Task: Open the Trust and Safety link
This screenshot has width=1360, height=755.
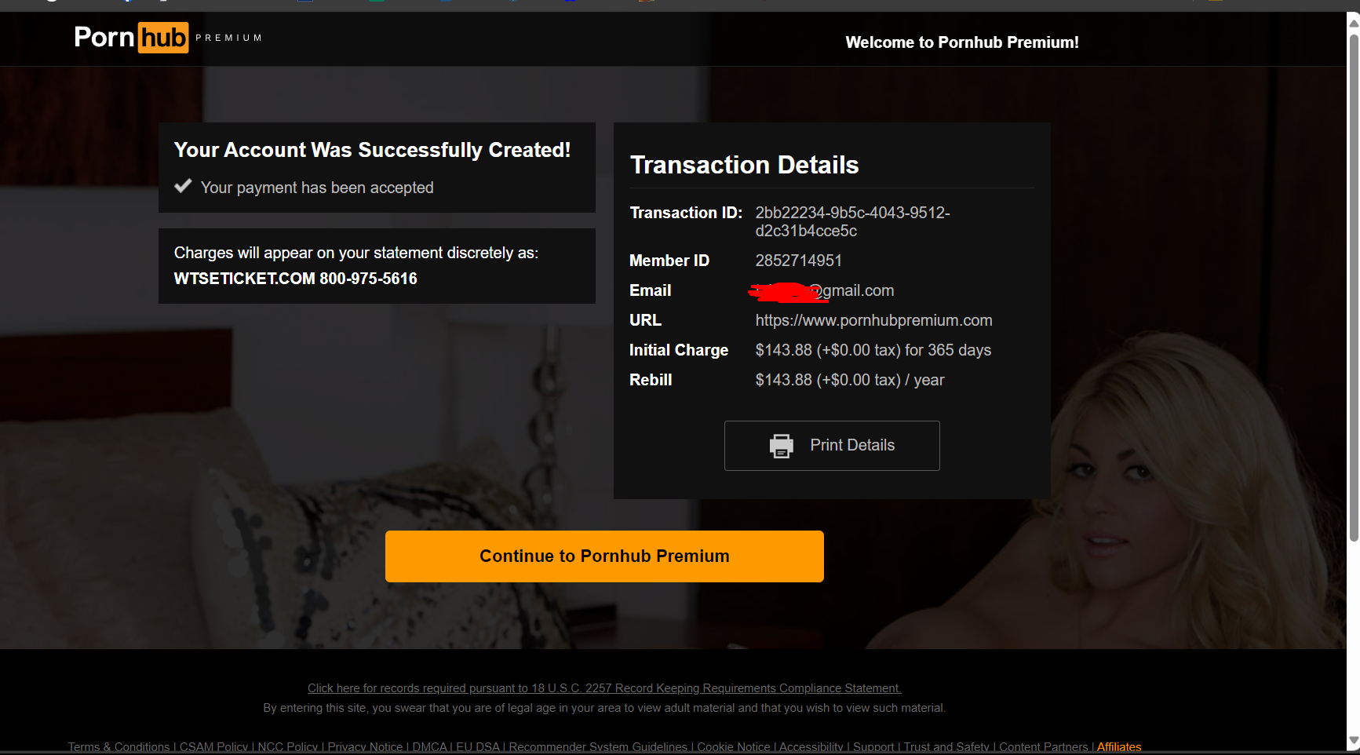Action: coord(946,747)
